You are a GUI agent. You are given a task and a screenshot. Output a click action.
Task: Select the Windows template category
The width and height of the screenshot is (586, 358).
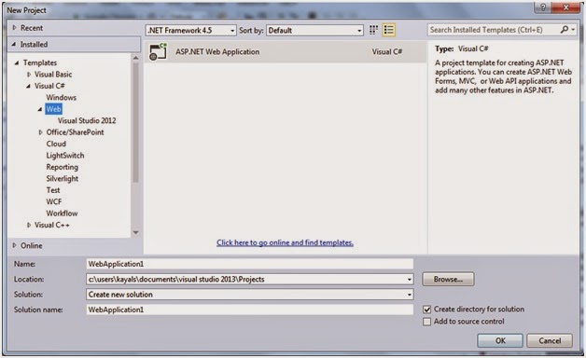62,98
